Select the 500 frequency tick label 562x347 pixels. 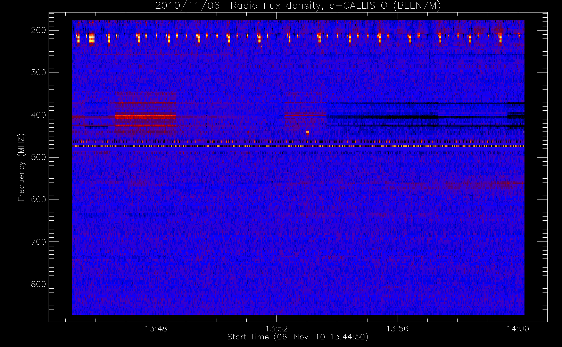[x=39, y=157]
